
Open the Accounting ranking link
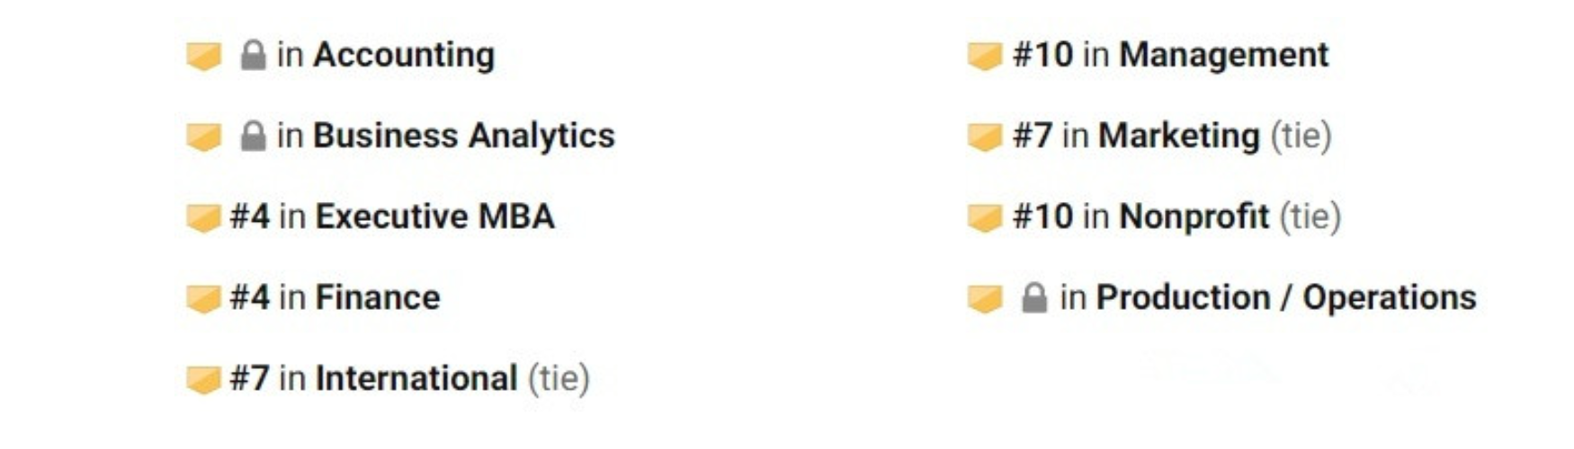click(368, 56)
